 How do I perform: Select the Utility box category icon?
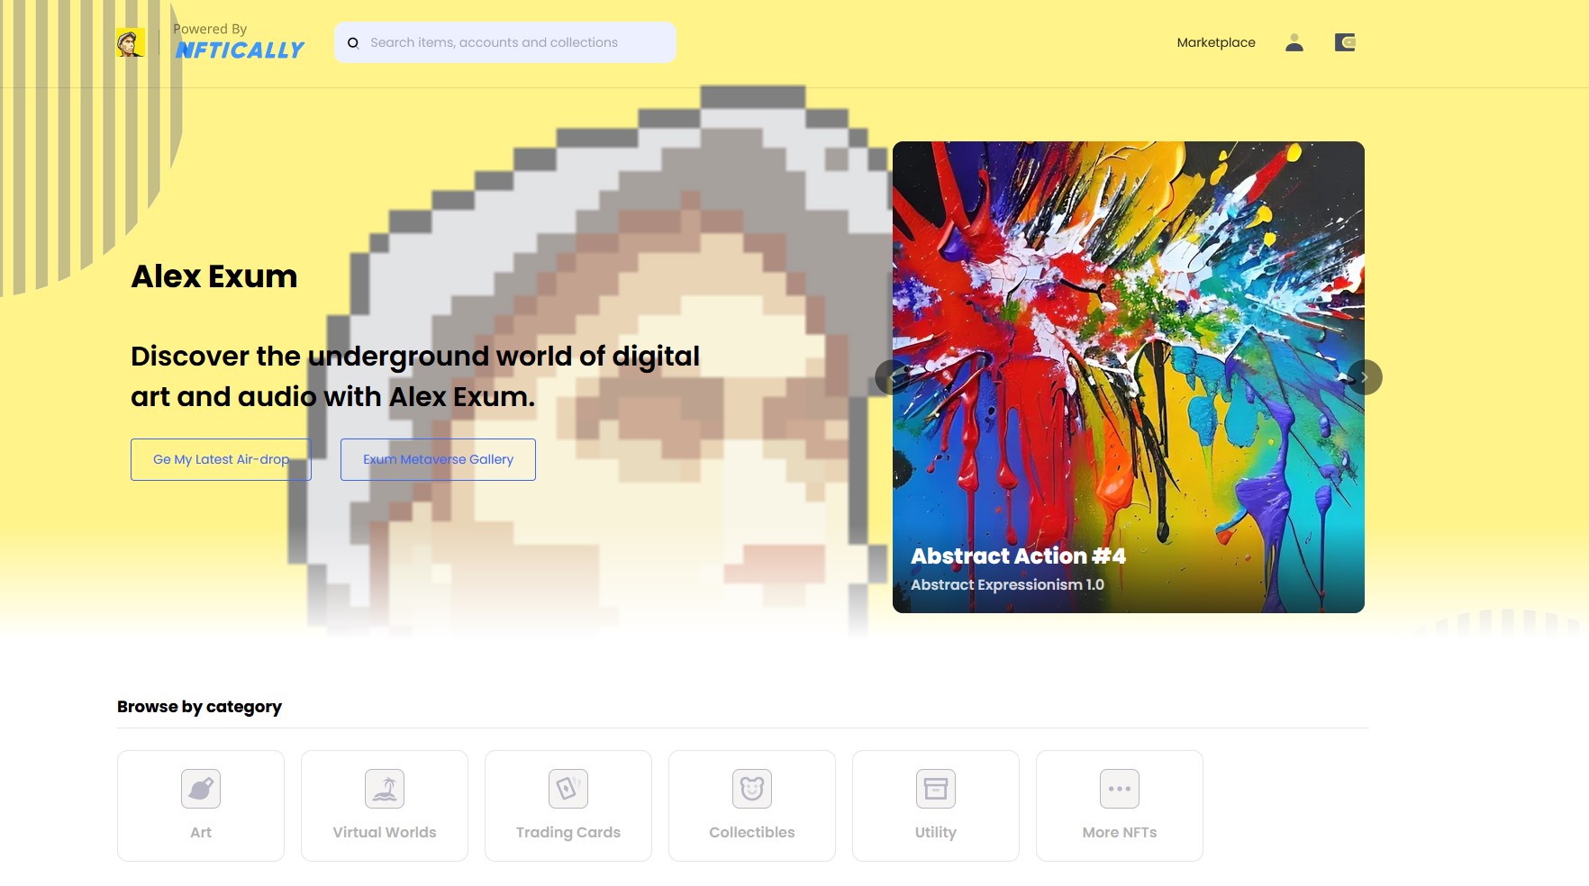click(936, 789)
